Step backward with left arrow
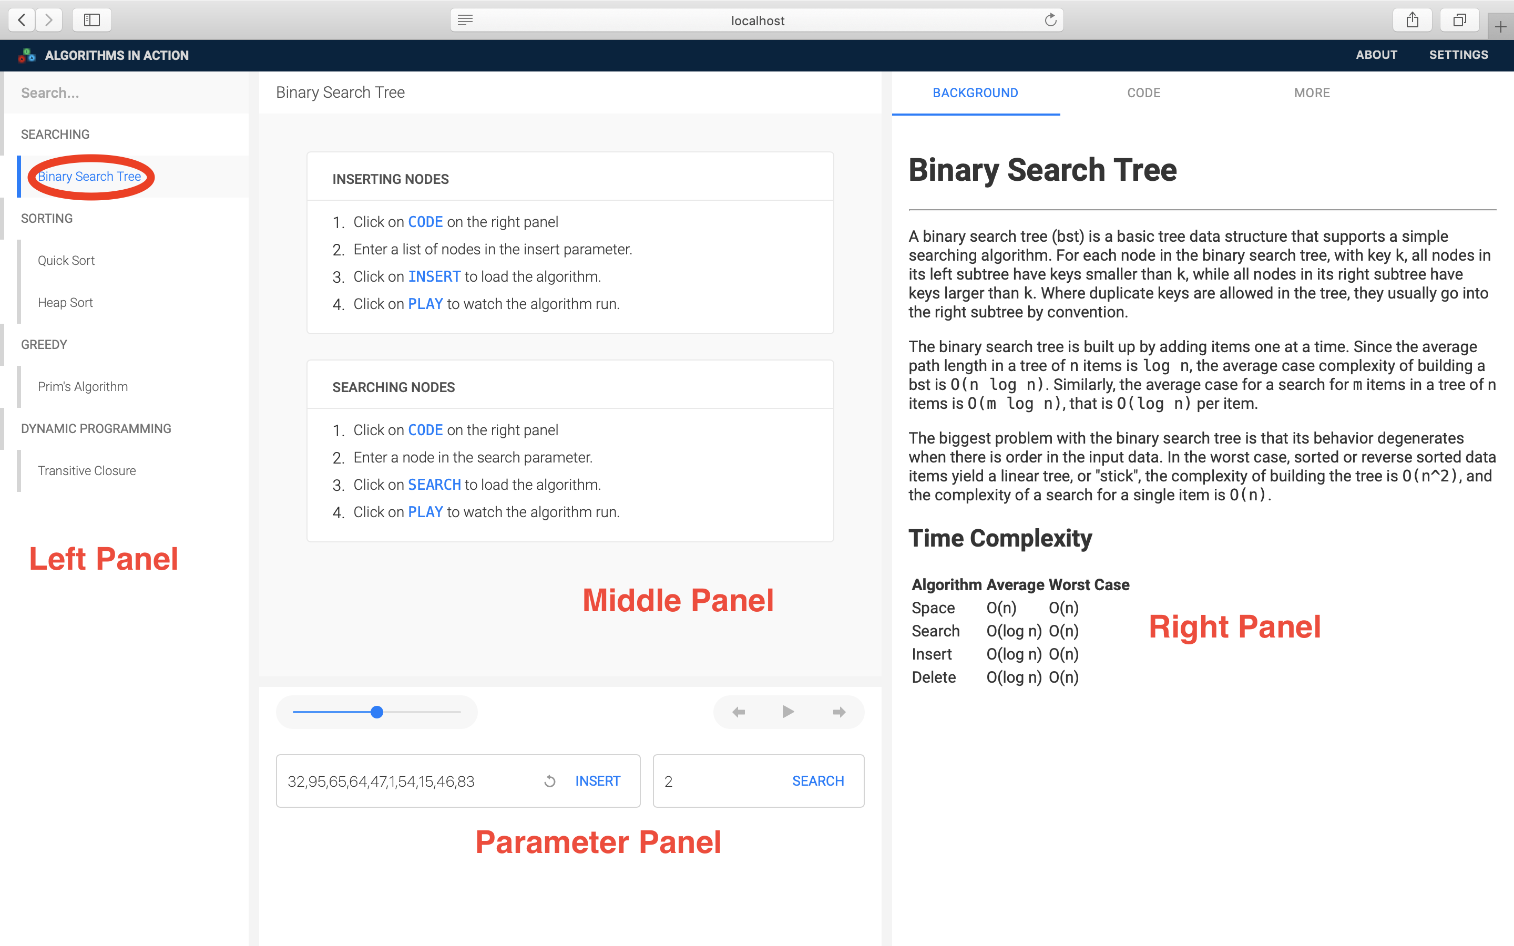The height and width of the screenshot is (946, 1514). coord(738,712)
